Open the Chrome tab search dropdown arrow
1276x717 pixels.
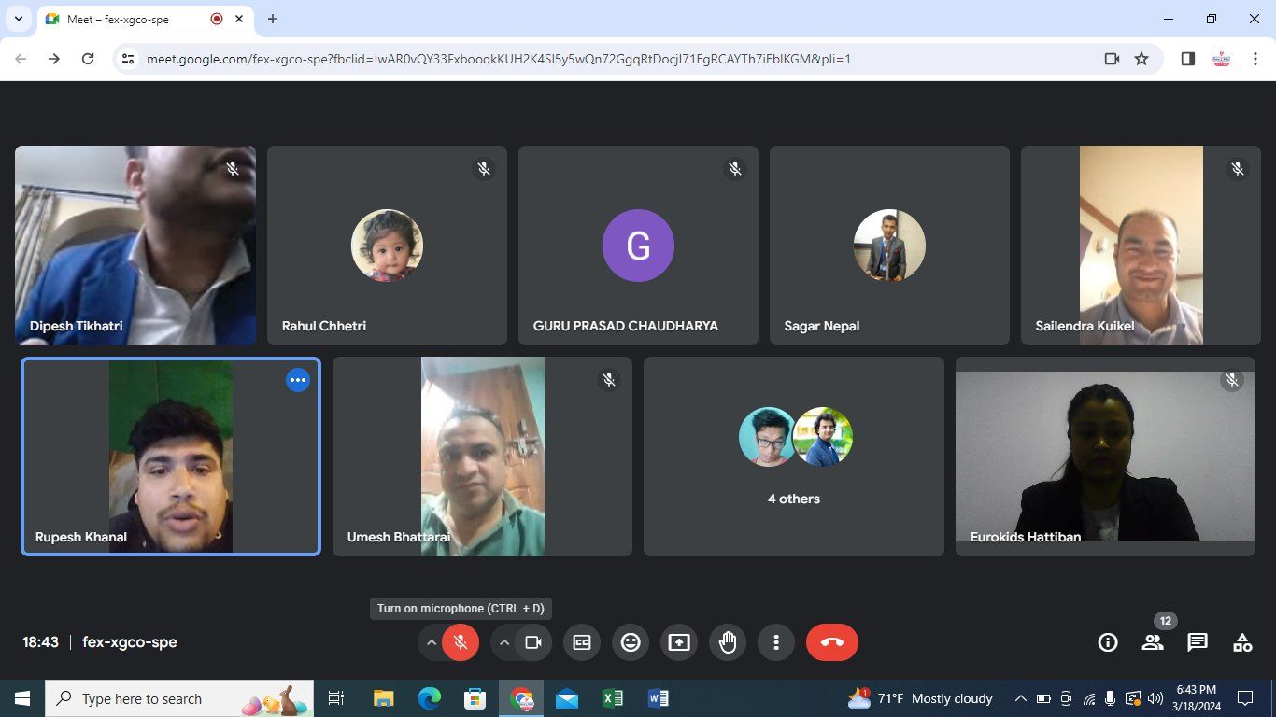click(x=18, y=19)
